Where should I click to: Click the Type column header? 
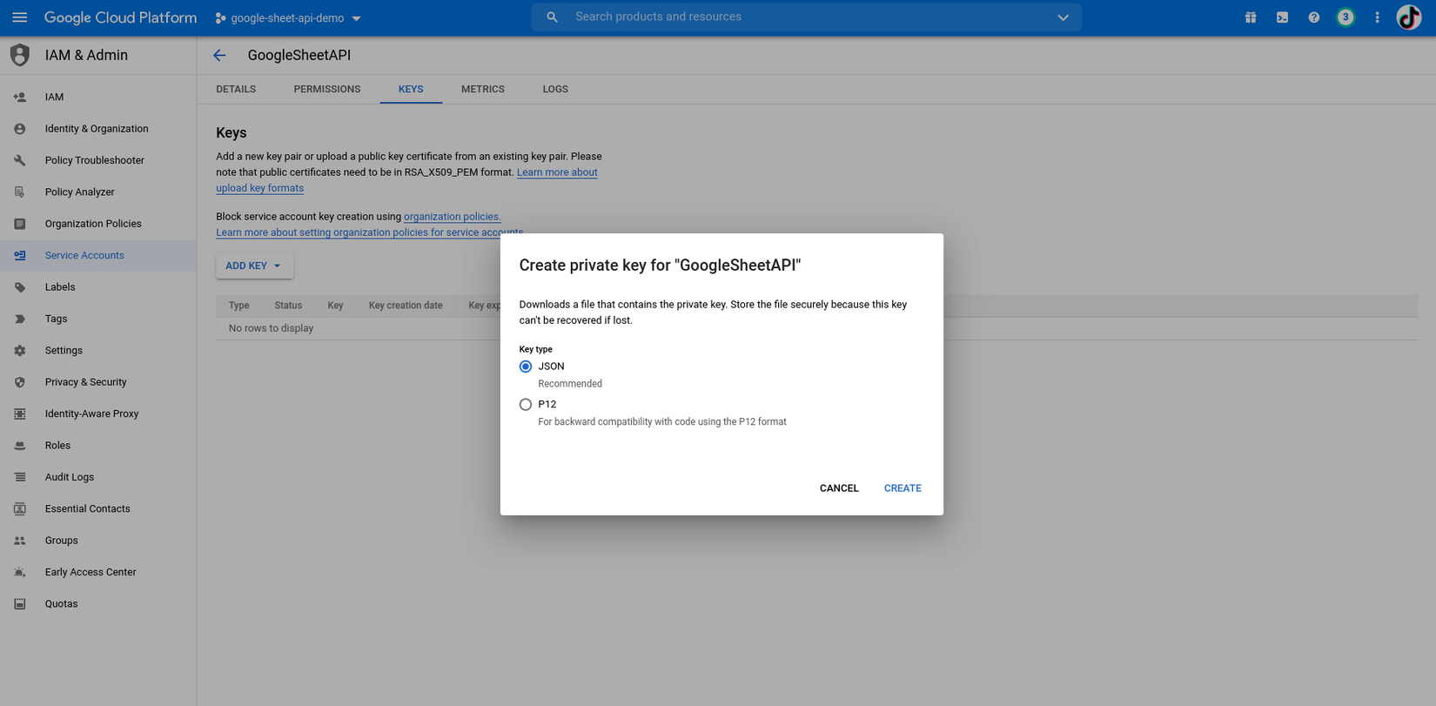(239, 306)
